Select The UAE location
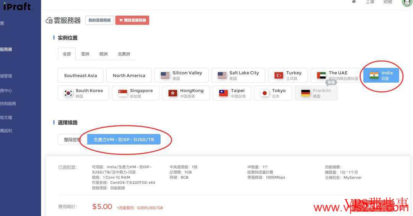This screenshot has height=216, width=413. coord(335,75)
